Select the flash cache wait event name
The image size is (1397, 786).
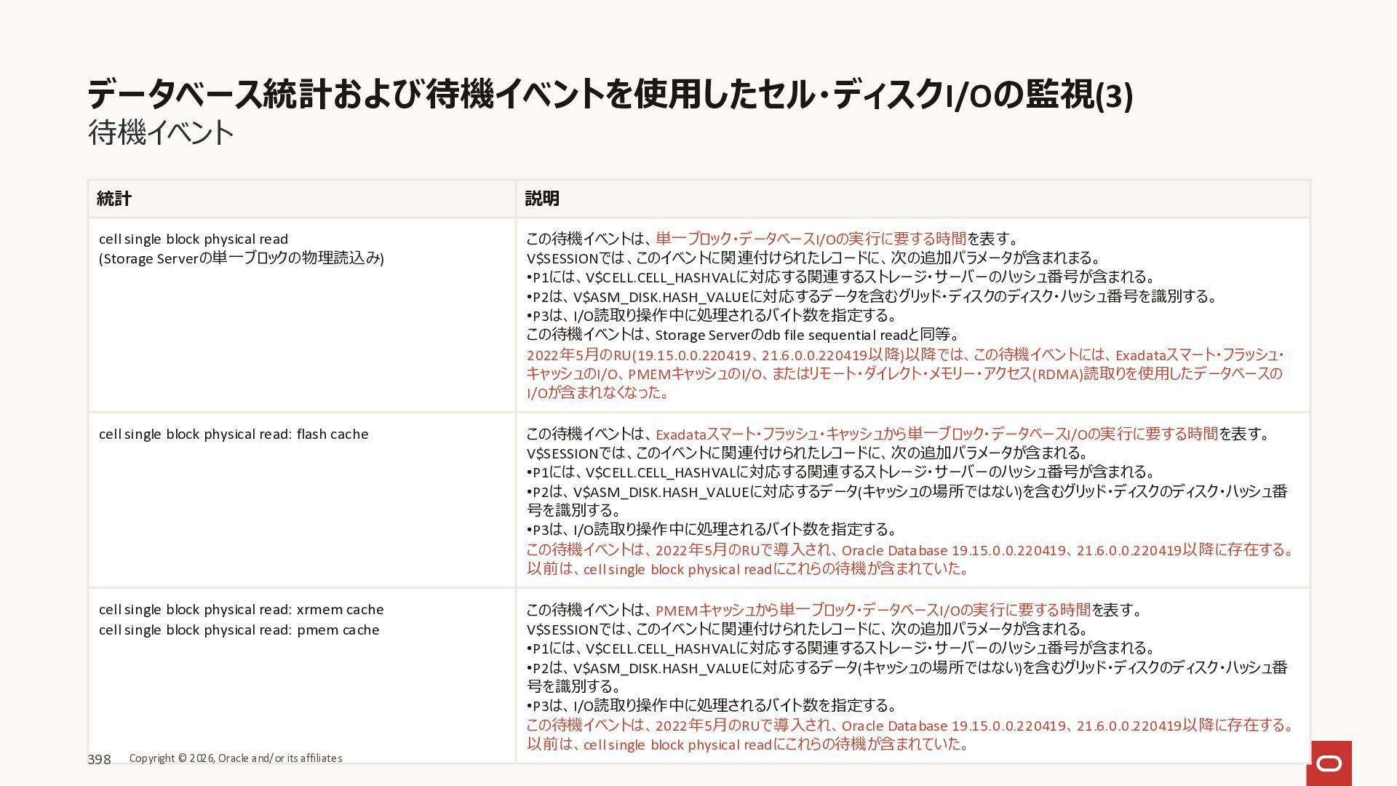click(x=234, y=434)
